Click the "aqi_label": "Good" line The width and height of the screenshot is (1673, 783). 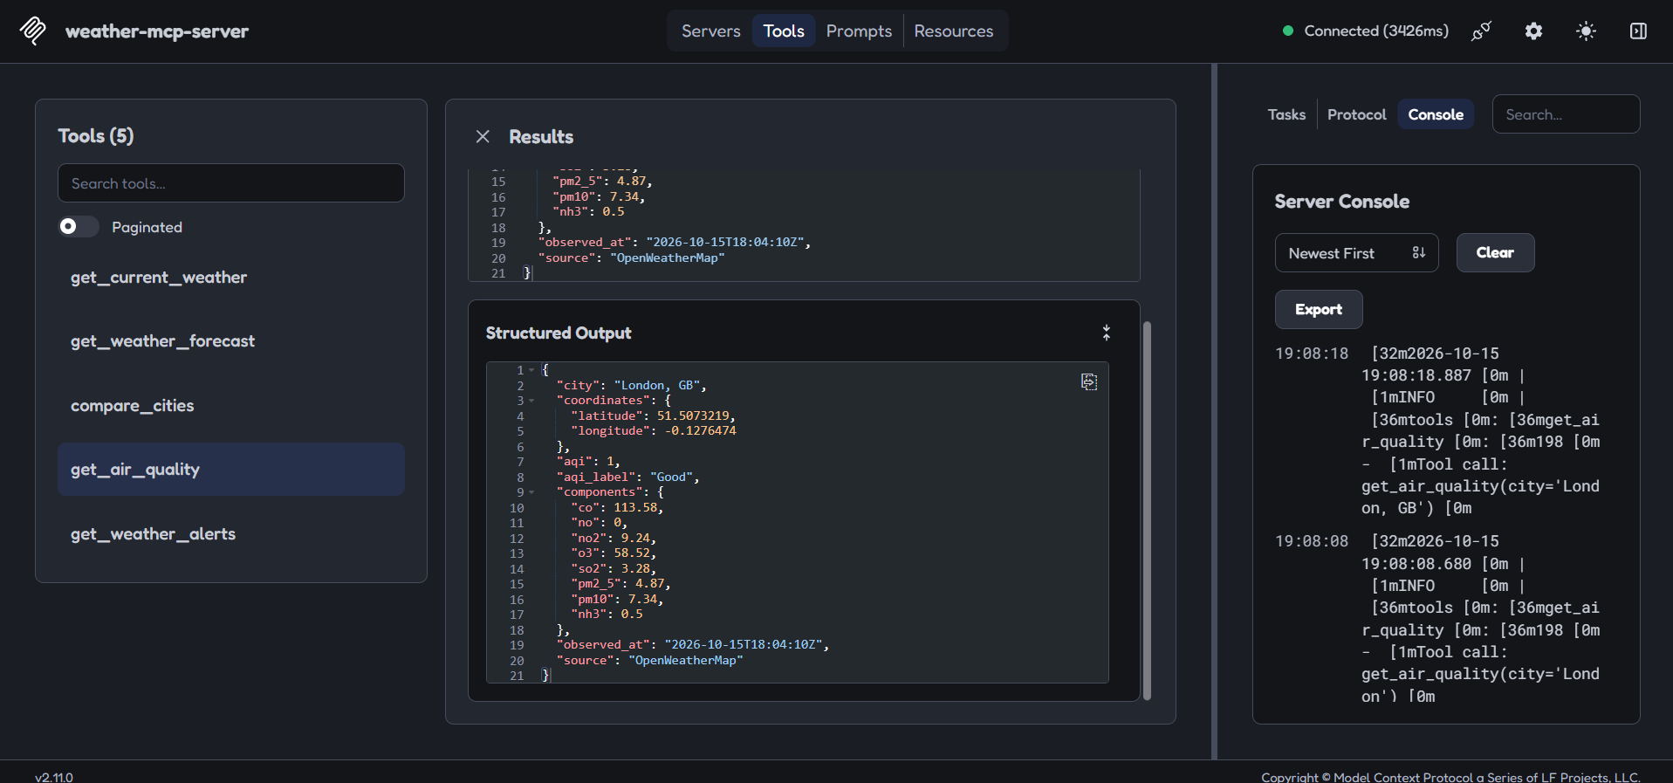pos(627,477)
